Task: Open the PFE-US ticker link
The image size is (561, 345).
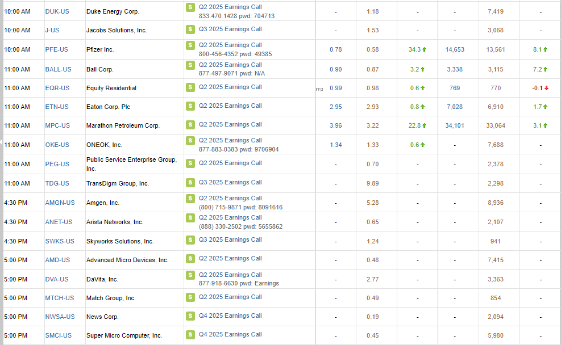Action: pos(56,49)
